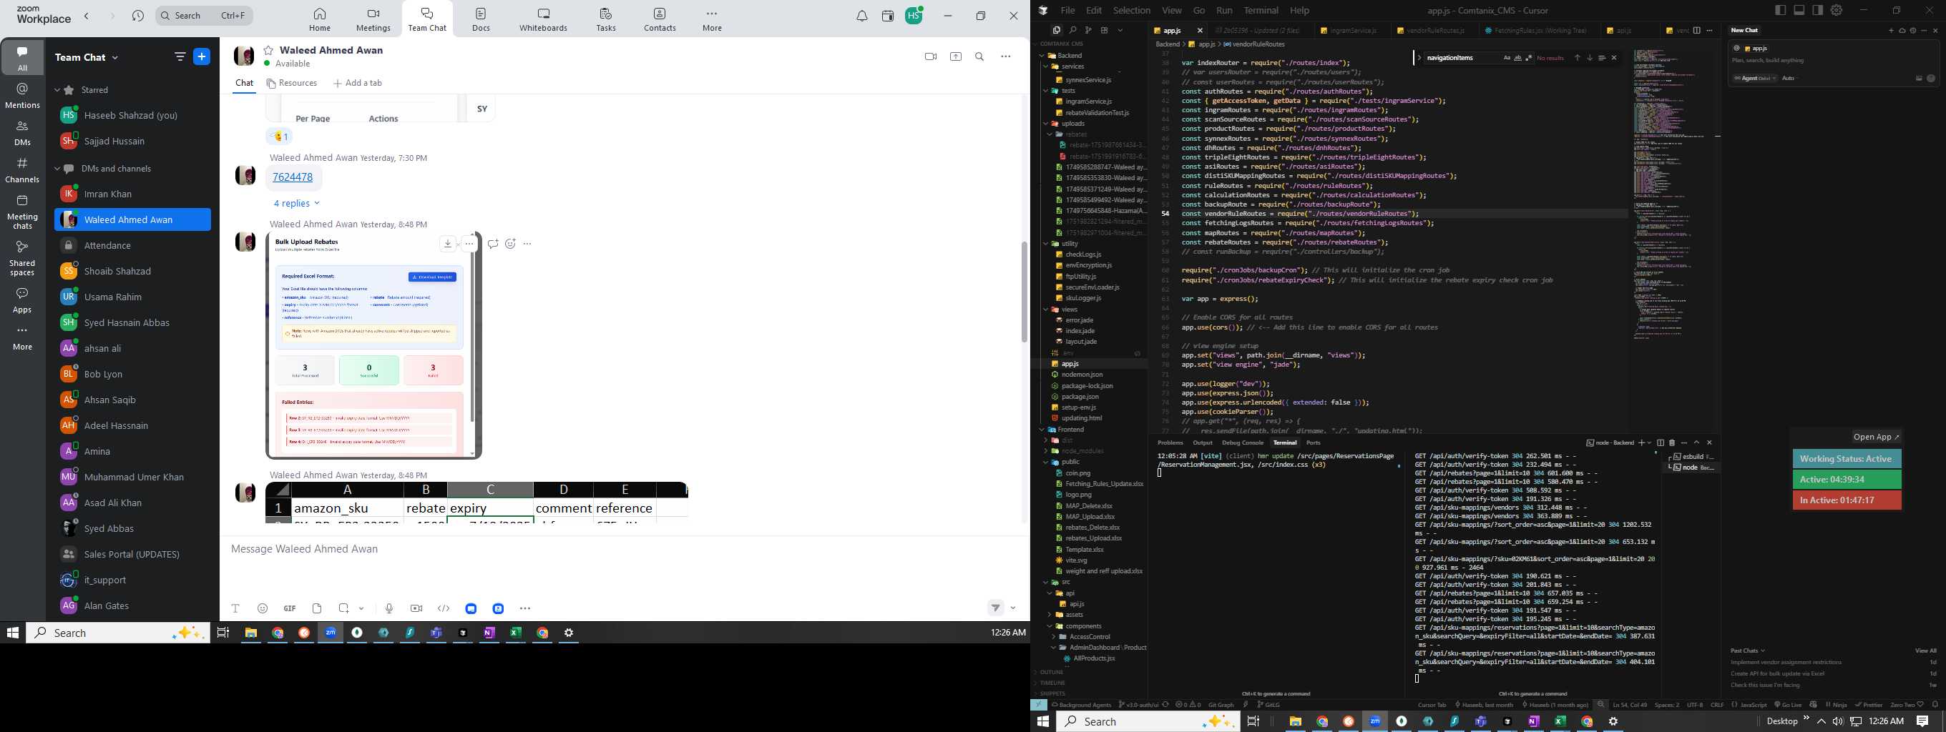Collapse the Backend folder in explorer
This screenshot has height=732, width=1946.
[1041, 56]
